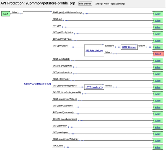The image size is (166, 150).
Task: Add item on GET /pet/findByTags branch
Action: click(73, 40)
